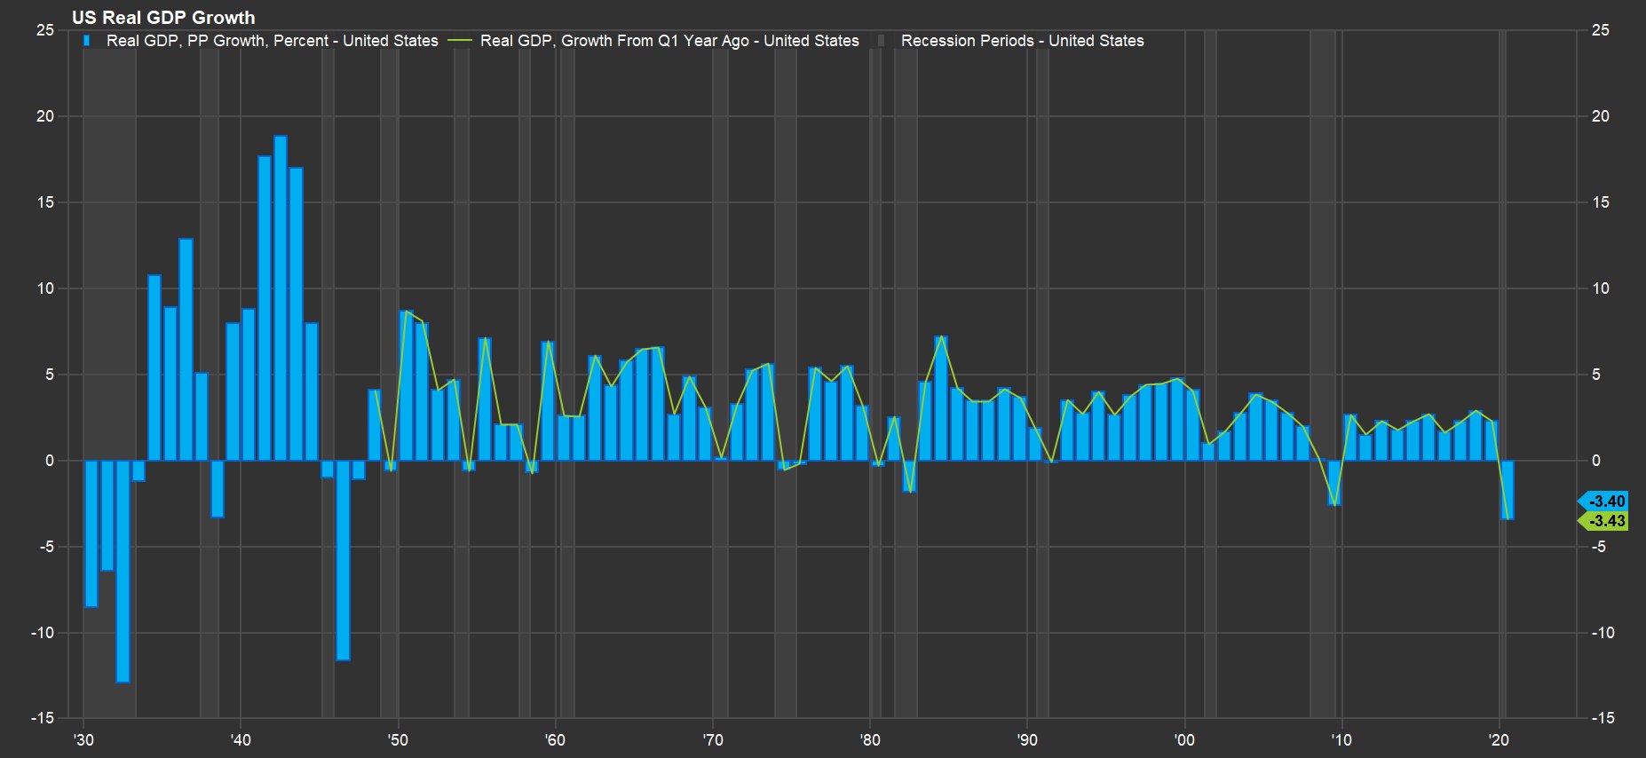Click the wide 1930s recession shading band

109,373
